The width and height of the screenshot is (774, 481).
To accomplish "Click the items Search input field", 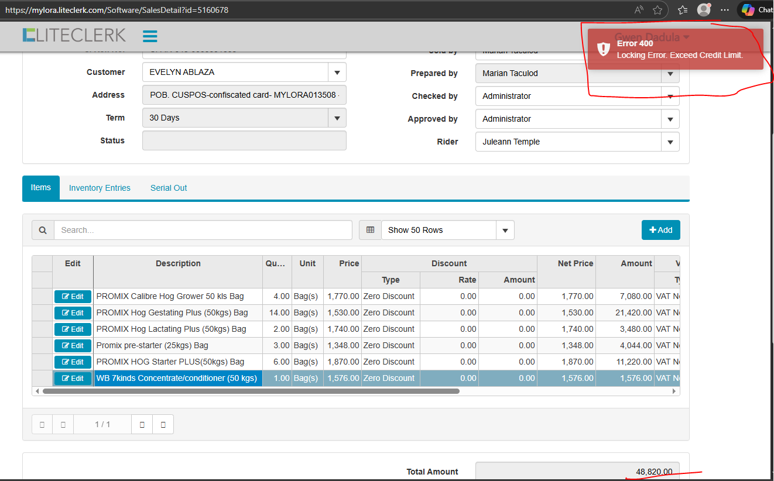I will click(203, 230).
